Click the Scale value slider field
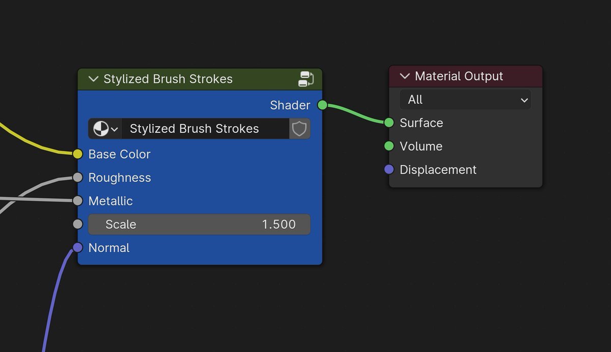Viewport: 611px width, 352px height. coord(199,224)
